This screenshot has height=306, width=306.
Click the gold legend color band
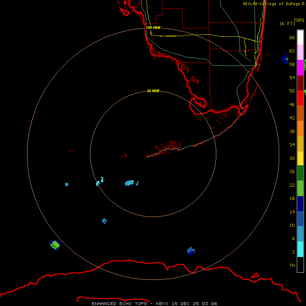300,144
